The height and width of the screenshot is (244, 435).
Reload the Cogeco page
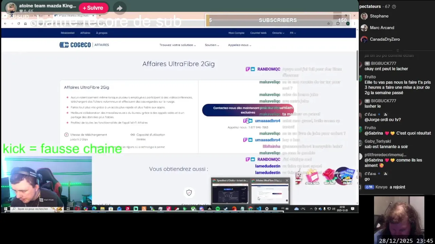coord(19,23)
